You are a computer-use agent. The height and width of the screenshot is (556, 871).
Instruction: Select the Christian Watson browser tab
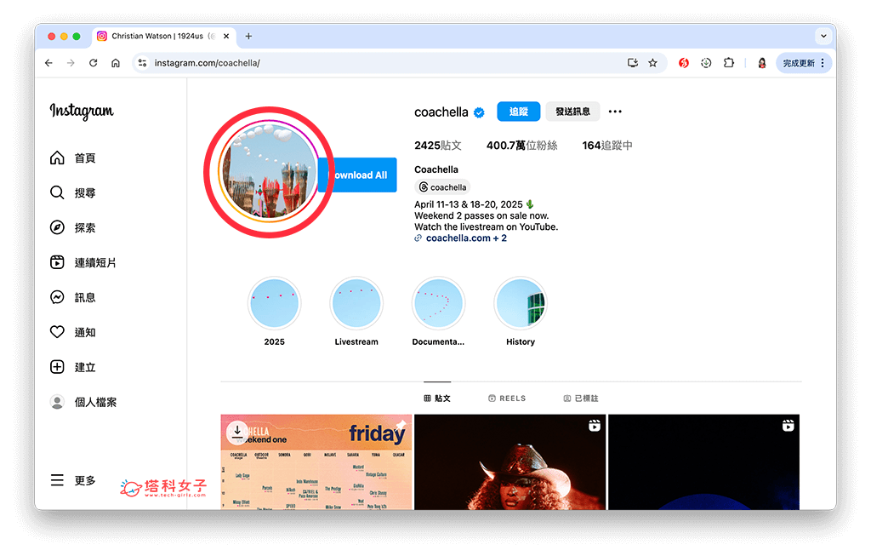(x=164, y=36)
